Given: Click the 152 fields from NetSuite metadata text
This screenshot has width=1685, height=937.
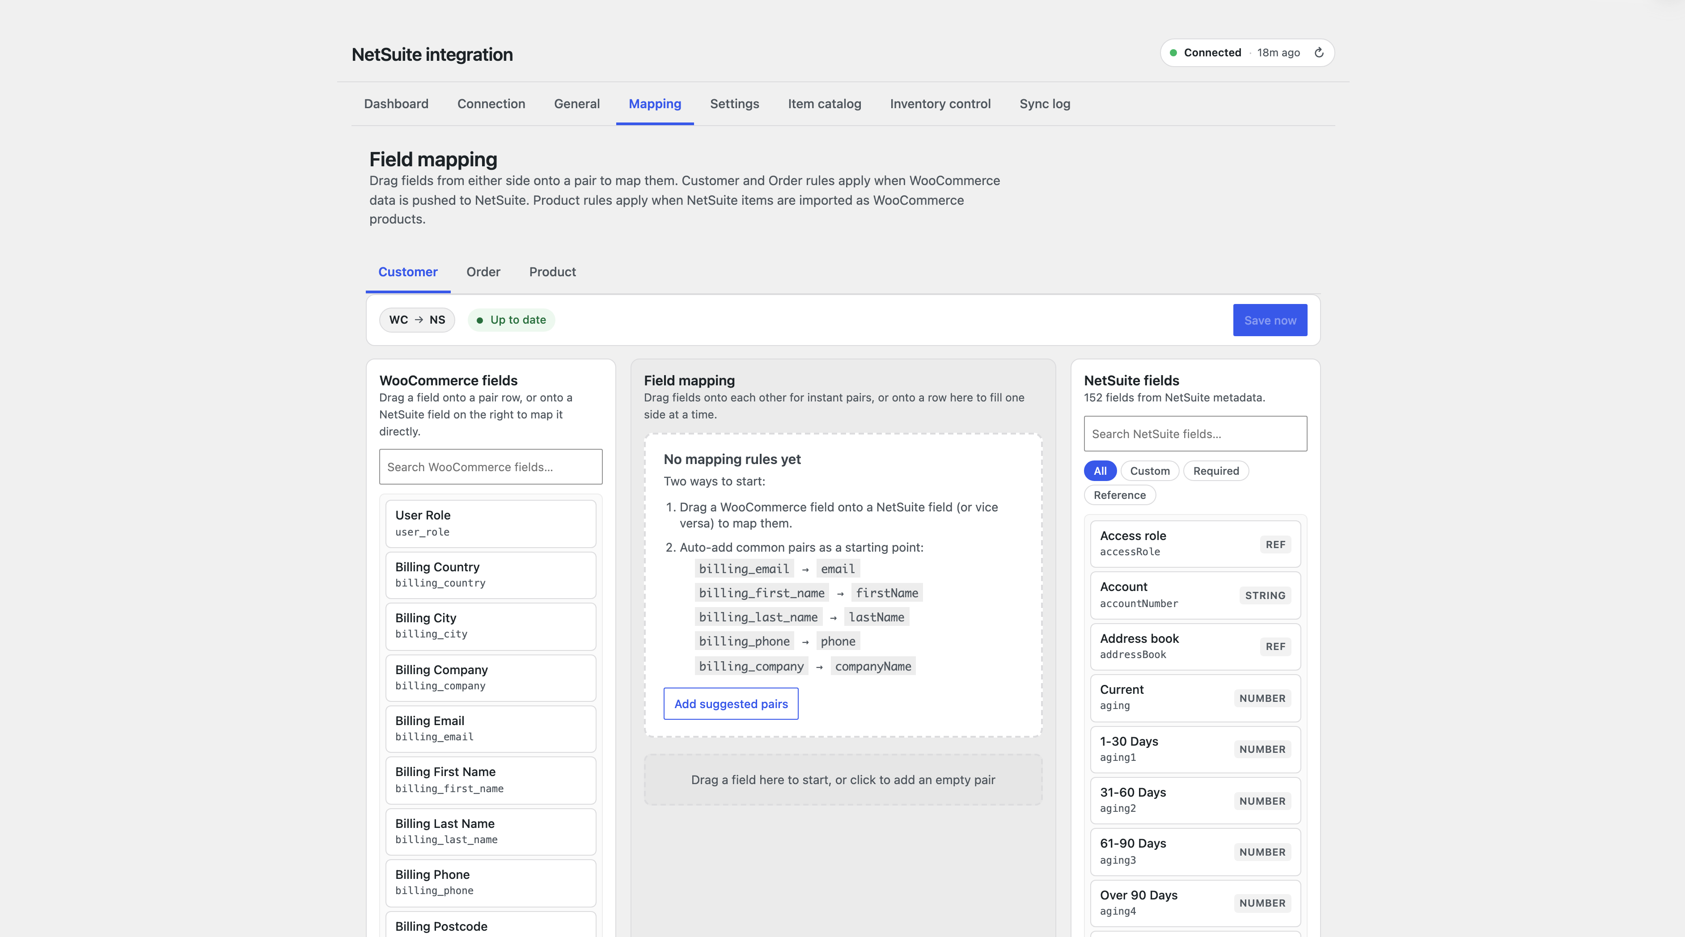Looking at the screenshot, I should 1174,397.
